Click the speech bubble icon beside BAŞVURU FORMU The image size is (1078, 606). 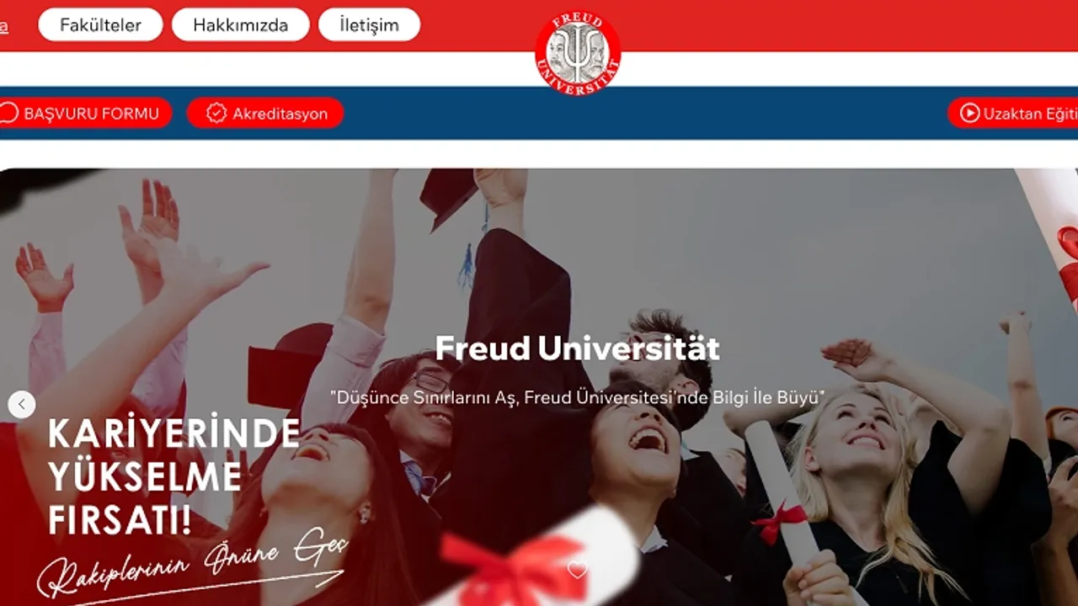(8, 113)
